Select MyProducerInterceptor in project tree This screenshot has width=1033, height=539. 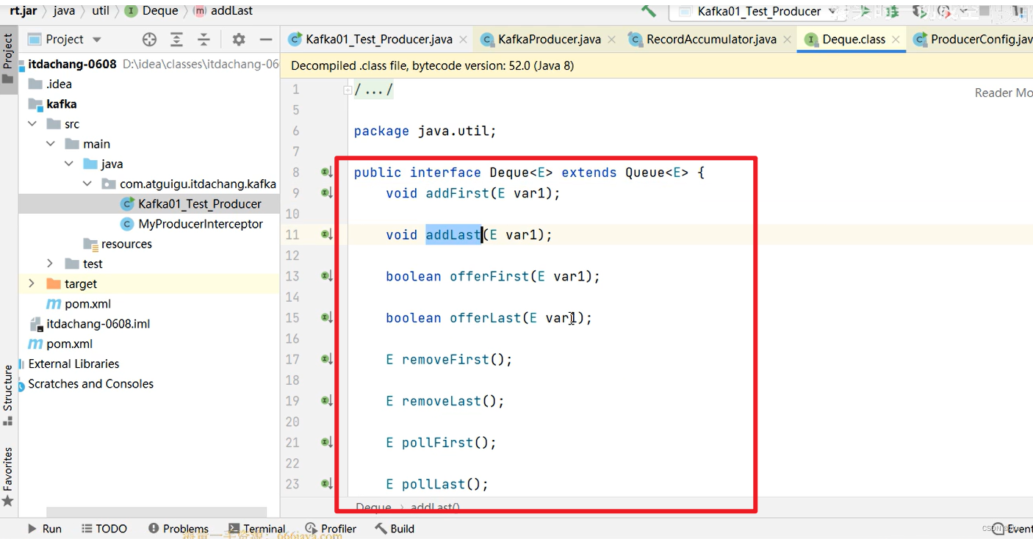tap(201, 224)
